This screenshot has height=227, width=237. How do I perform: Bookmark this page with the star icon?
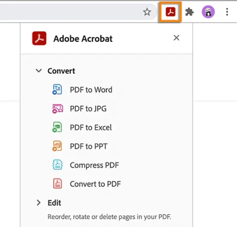click(x=147, y=12)
